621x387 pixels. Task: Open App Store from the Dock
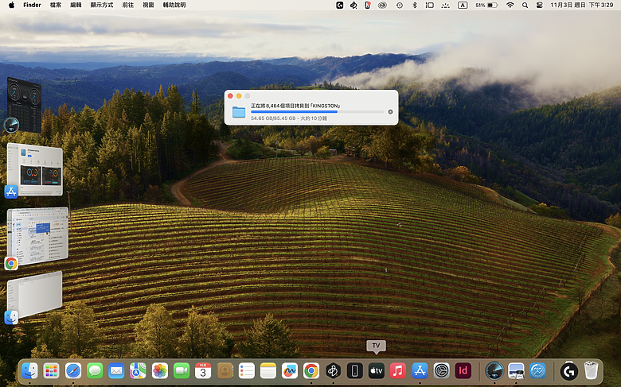click(420, 371)
